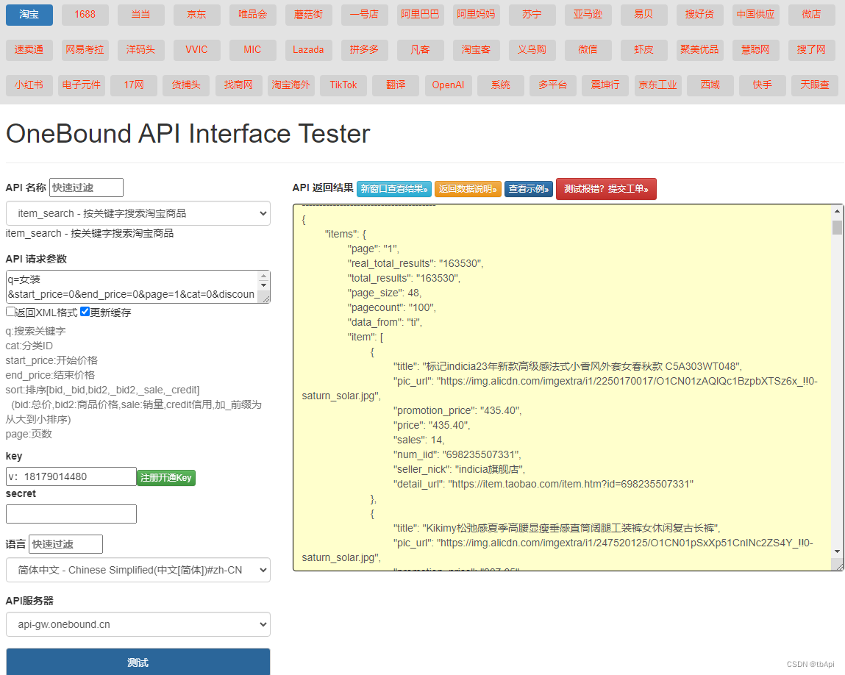This screenshot has height=675, width=845.
Task: Select the 17网 tab
Action: pos(134,85)
